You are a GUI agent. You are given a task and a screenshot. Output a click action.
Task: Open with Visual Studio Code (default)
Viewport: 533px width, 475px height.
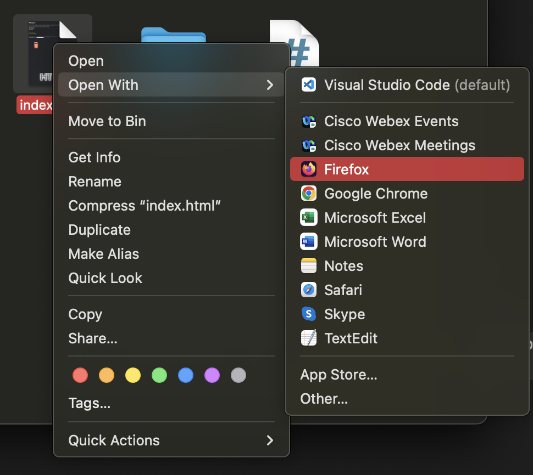407,85
